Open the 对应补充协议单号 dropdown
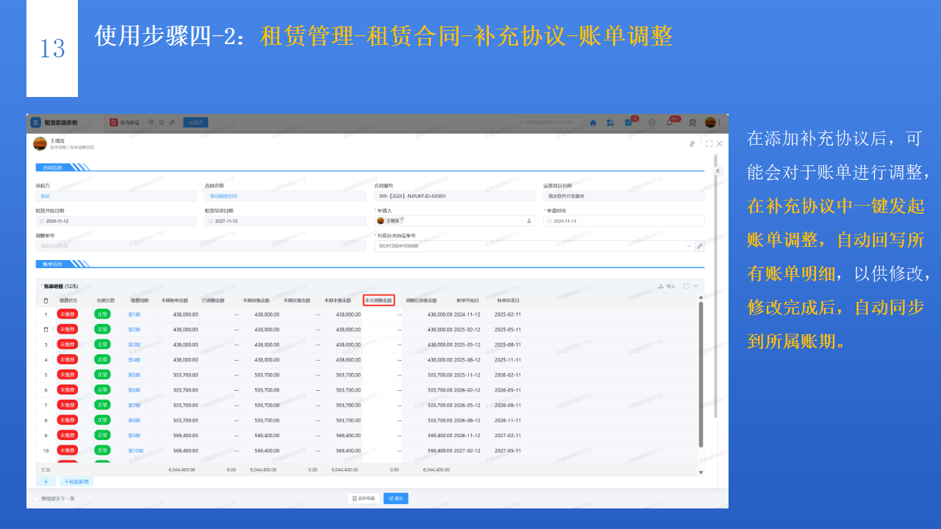Screen dimensions: 941x529 [688, 246]
